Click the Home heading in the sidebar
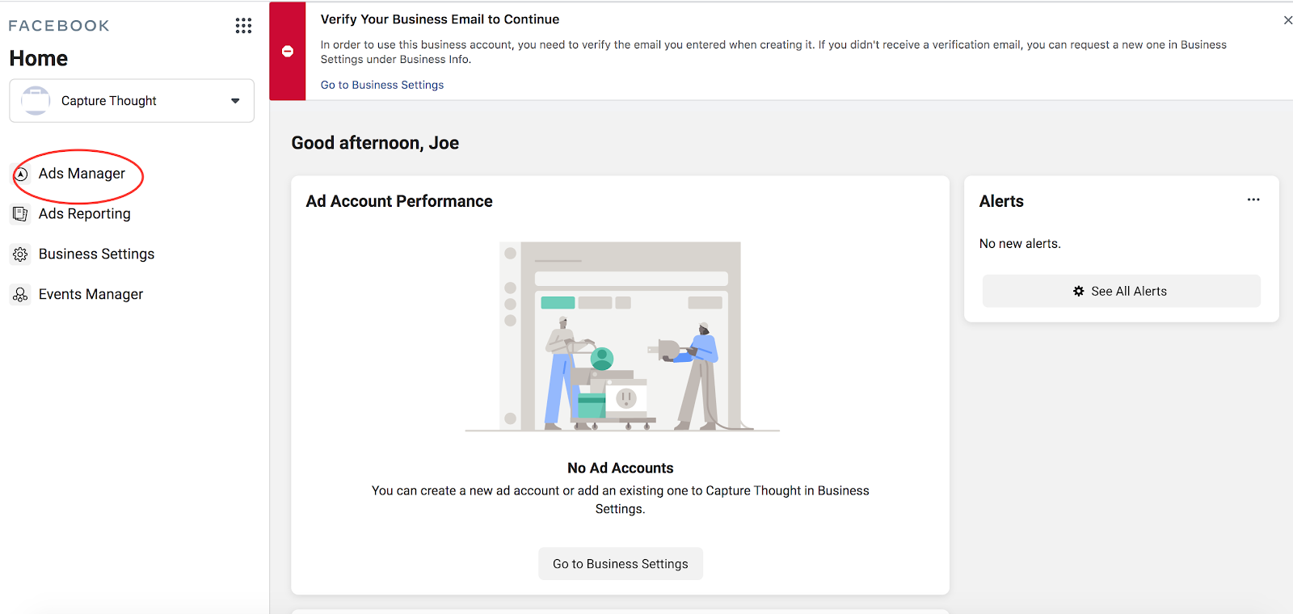This screenshot has width=1293, height=614. tap(39, 58)
